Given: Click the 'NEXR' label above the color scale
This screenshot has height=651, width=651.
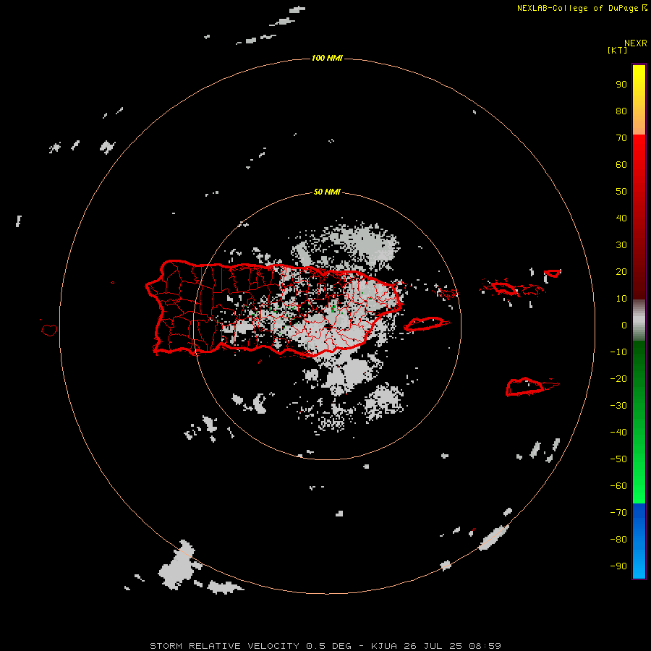Looking at the screenshot, I should (x=635, y=43).
